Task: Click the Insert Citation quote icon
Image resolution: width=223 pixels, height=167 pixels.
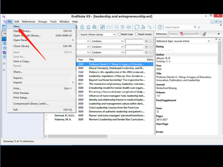Action: (x=116, y=27)
